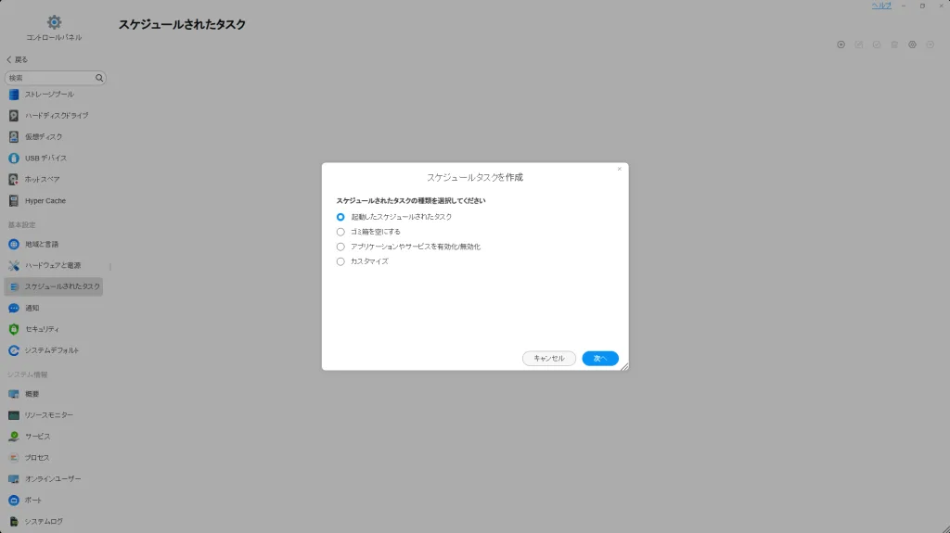Viewport: 950px width, 533px height.
Task: Open the プロセス icon
Action: click(x=13, y=457)
